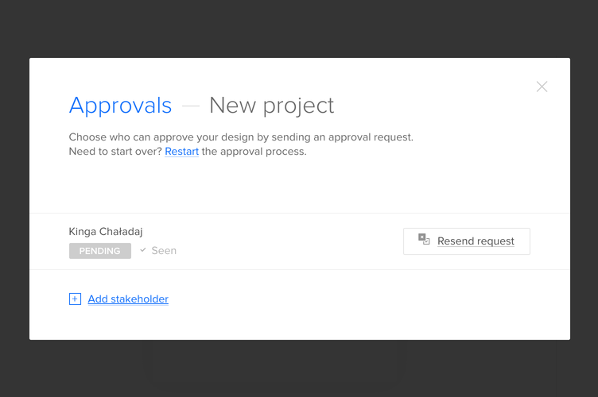Click the plus icon beside Add stakeholder
The image size is (598, 397).
click(75, 299)
